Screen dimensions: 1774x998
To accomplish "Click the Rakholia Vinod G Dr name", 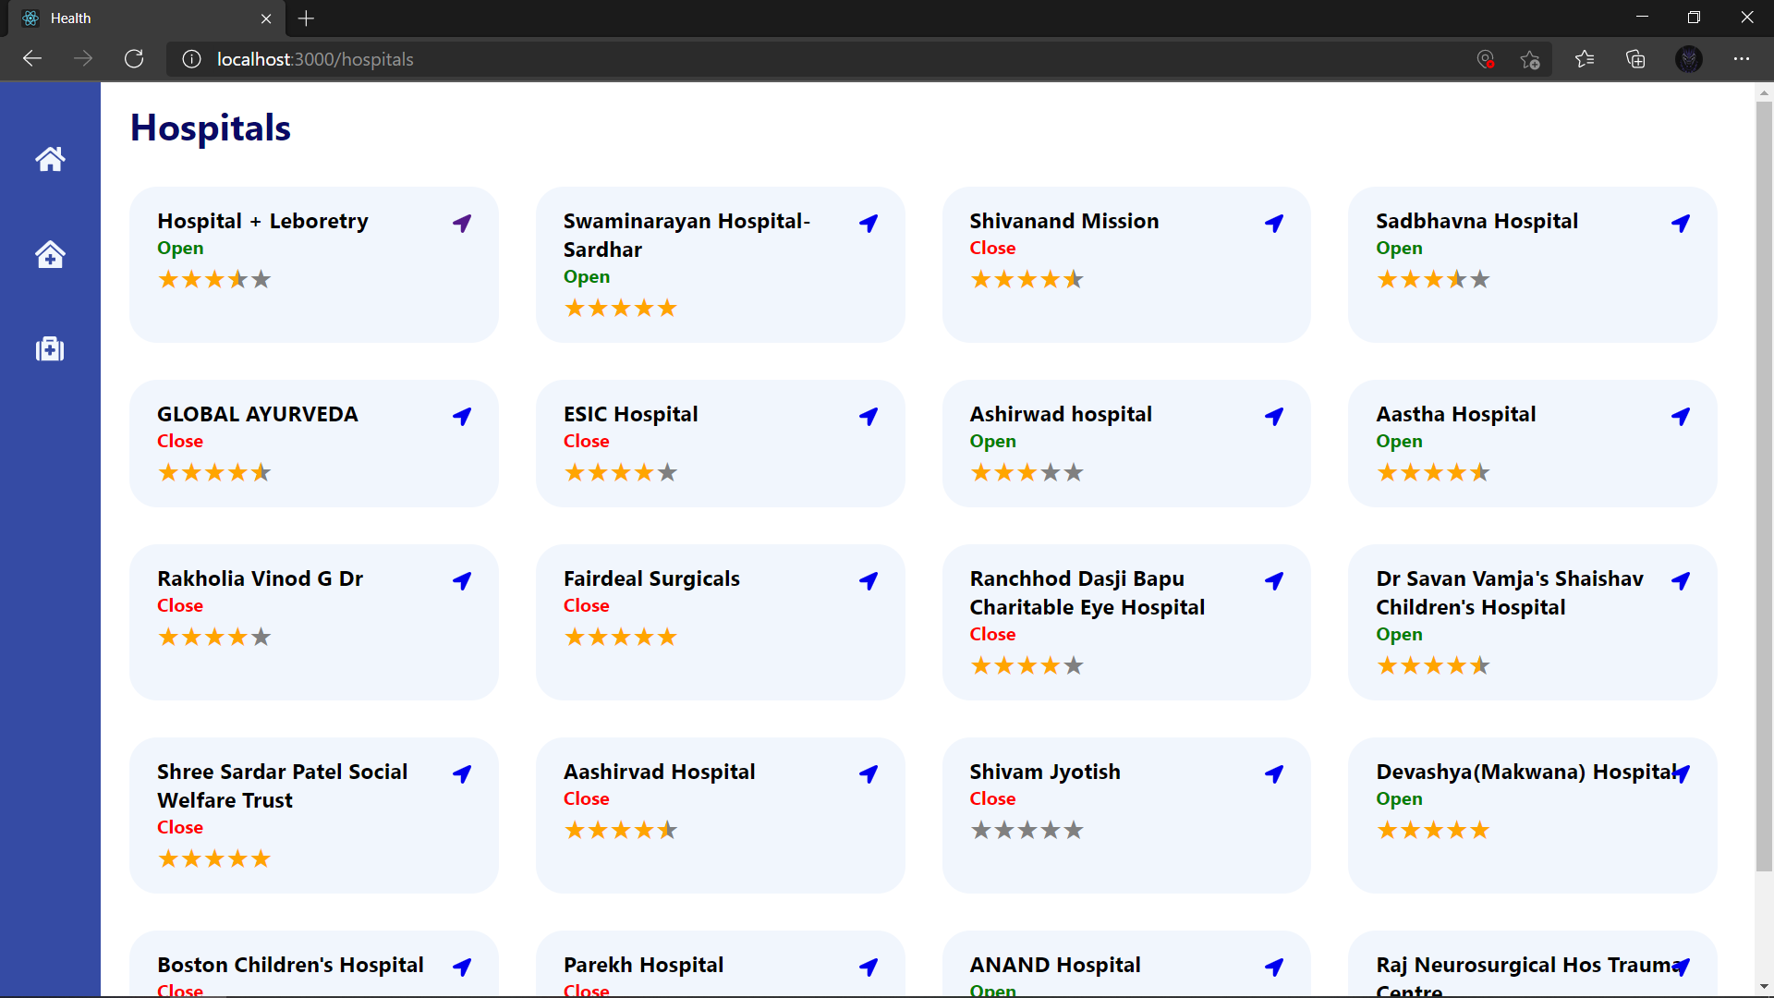I will pyautogui.click(x=260, y=578).
